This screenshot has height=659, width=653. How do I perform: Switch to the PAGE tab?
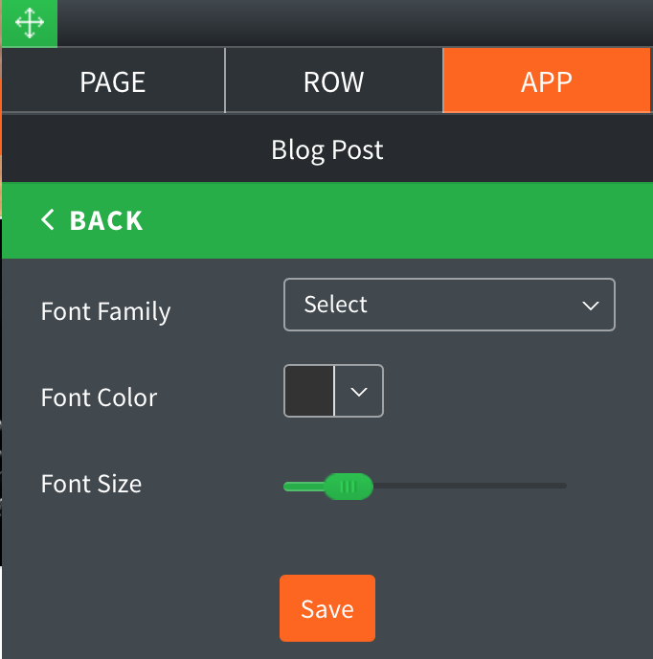[x=113, y=80]
